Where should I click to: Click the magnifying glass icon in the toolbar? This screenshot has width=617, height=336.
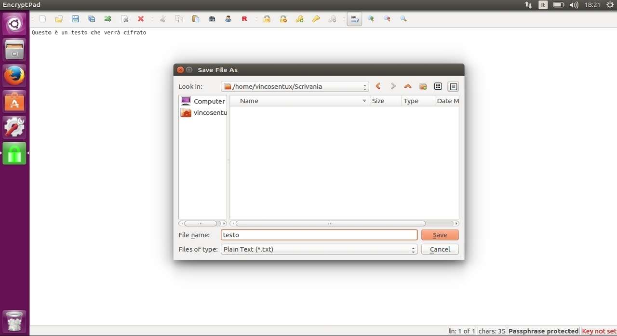(403, 19)
